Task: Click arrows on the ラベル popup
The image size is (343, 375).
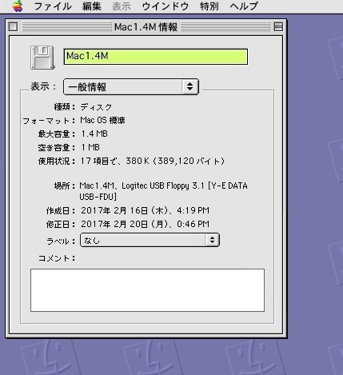Action: [212, 240]
